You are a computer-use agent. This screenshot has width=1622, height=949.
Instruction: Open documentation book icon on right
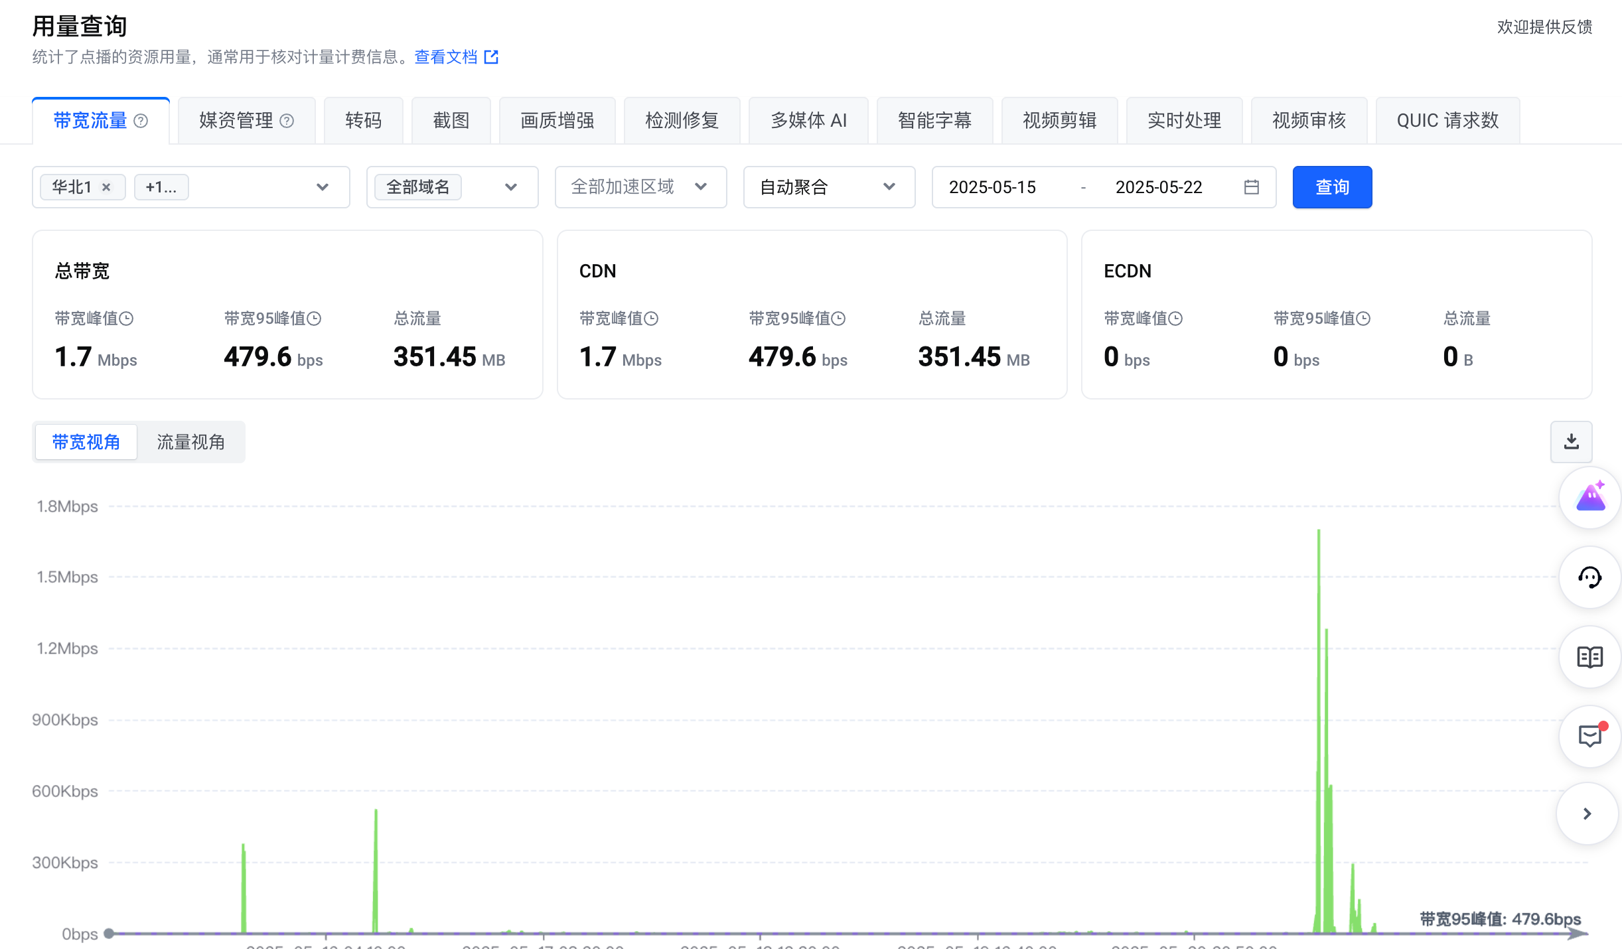(1590, 657)
